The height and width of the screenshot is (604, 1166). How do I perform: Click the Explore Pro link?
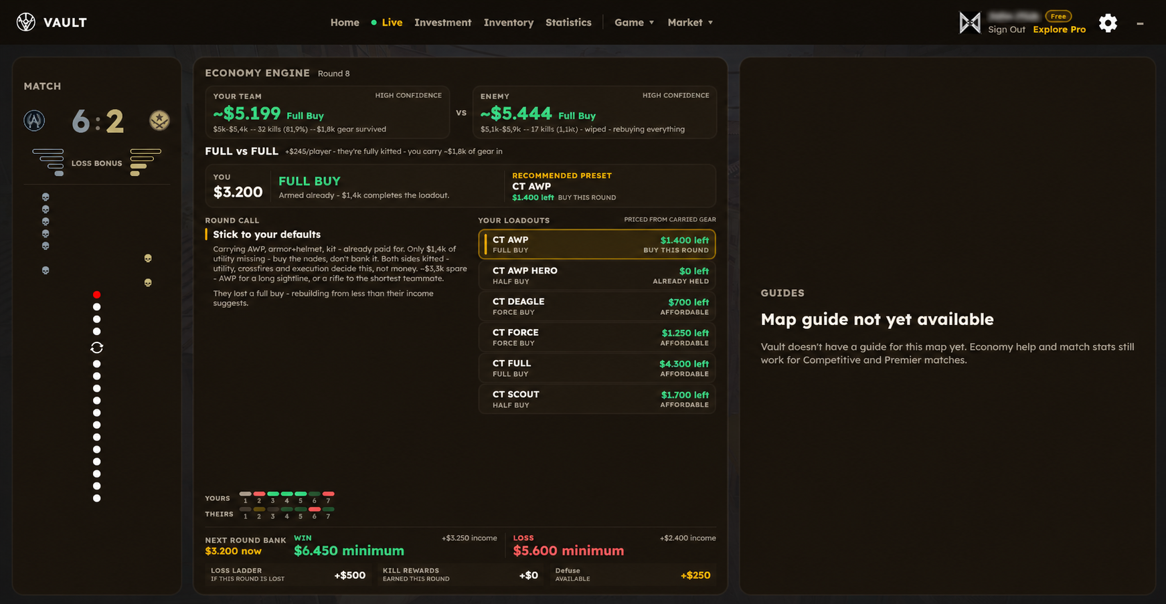coord(1059,29)
